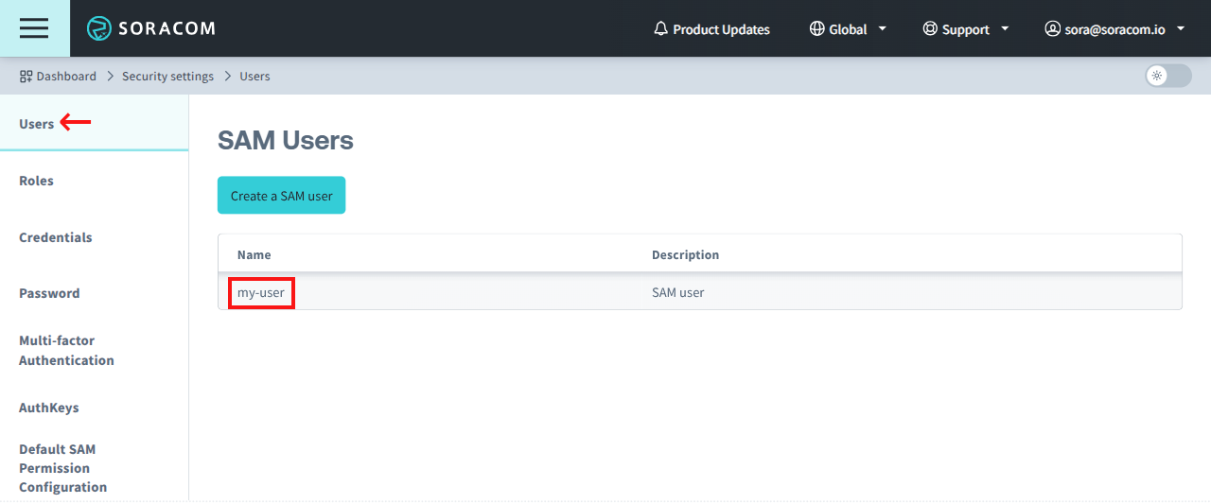Viewport: 1211px width, 504px height.
Task: Click the Dashboard grid icon in breadcrumb
Action: 26,77
